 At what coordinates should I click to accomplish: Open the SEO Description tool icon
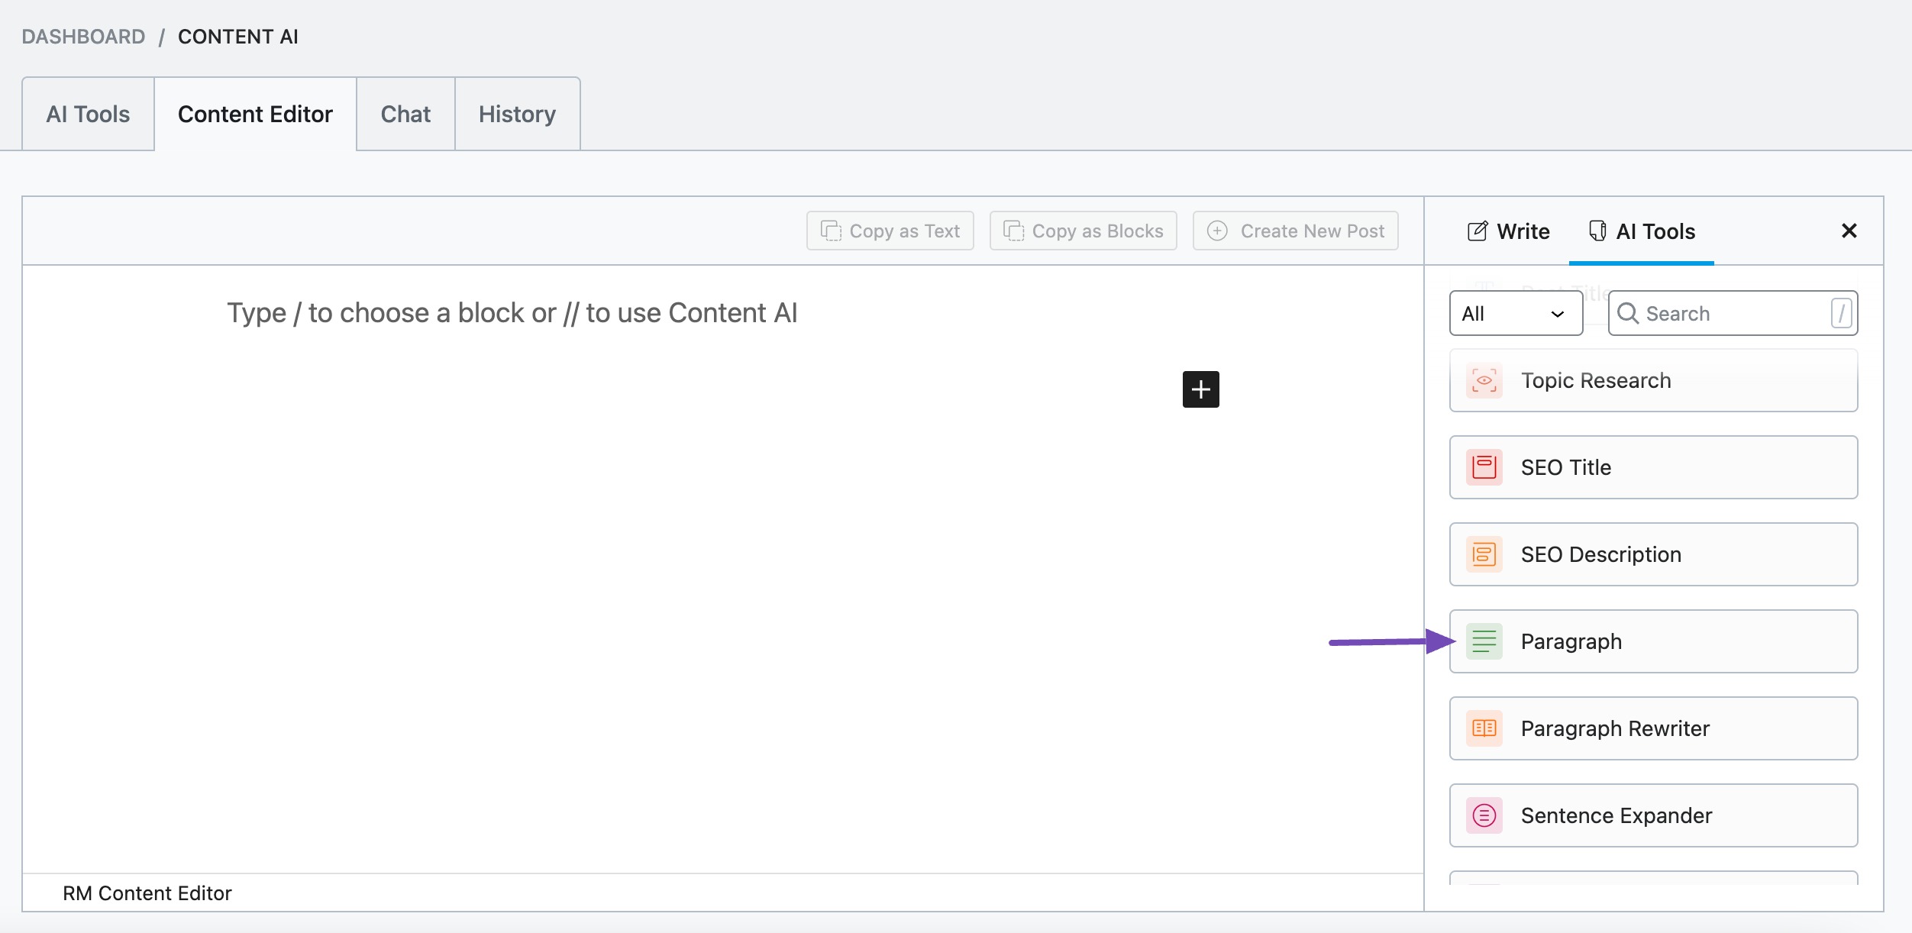(1484, 554)
